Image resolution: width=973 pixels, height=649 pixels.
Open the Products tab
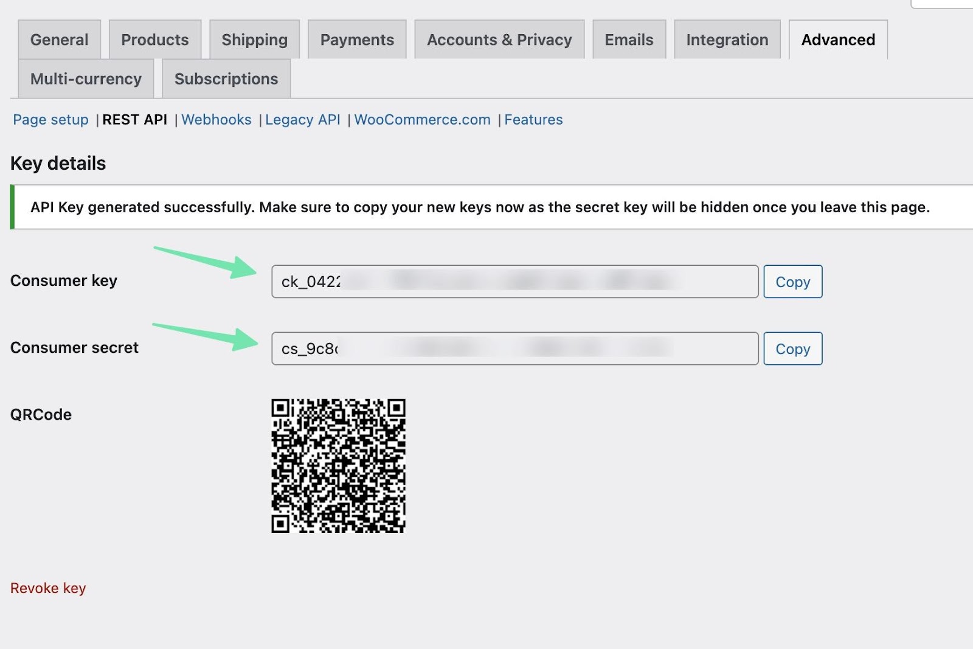pos(154,39)
